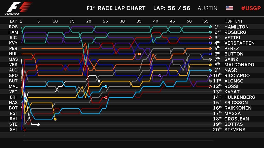This screenshot has width=264, height=148.
Task: Click VERSTAPPEN in the current standings
Action: (x=240, y=43)
